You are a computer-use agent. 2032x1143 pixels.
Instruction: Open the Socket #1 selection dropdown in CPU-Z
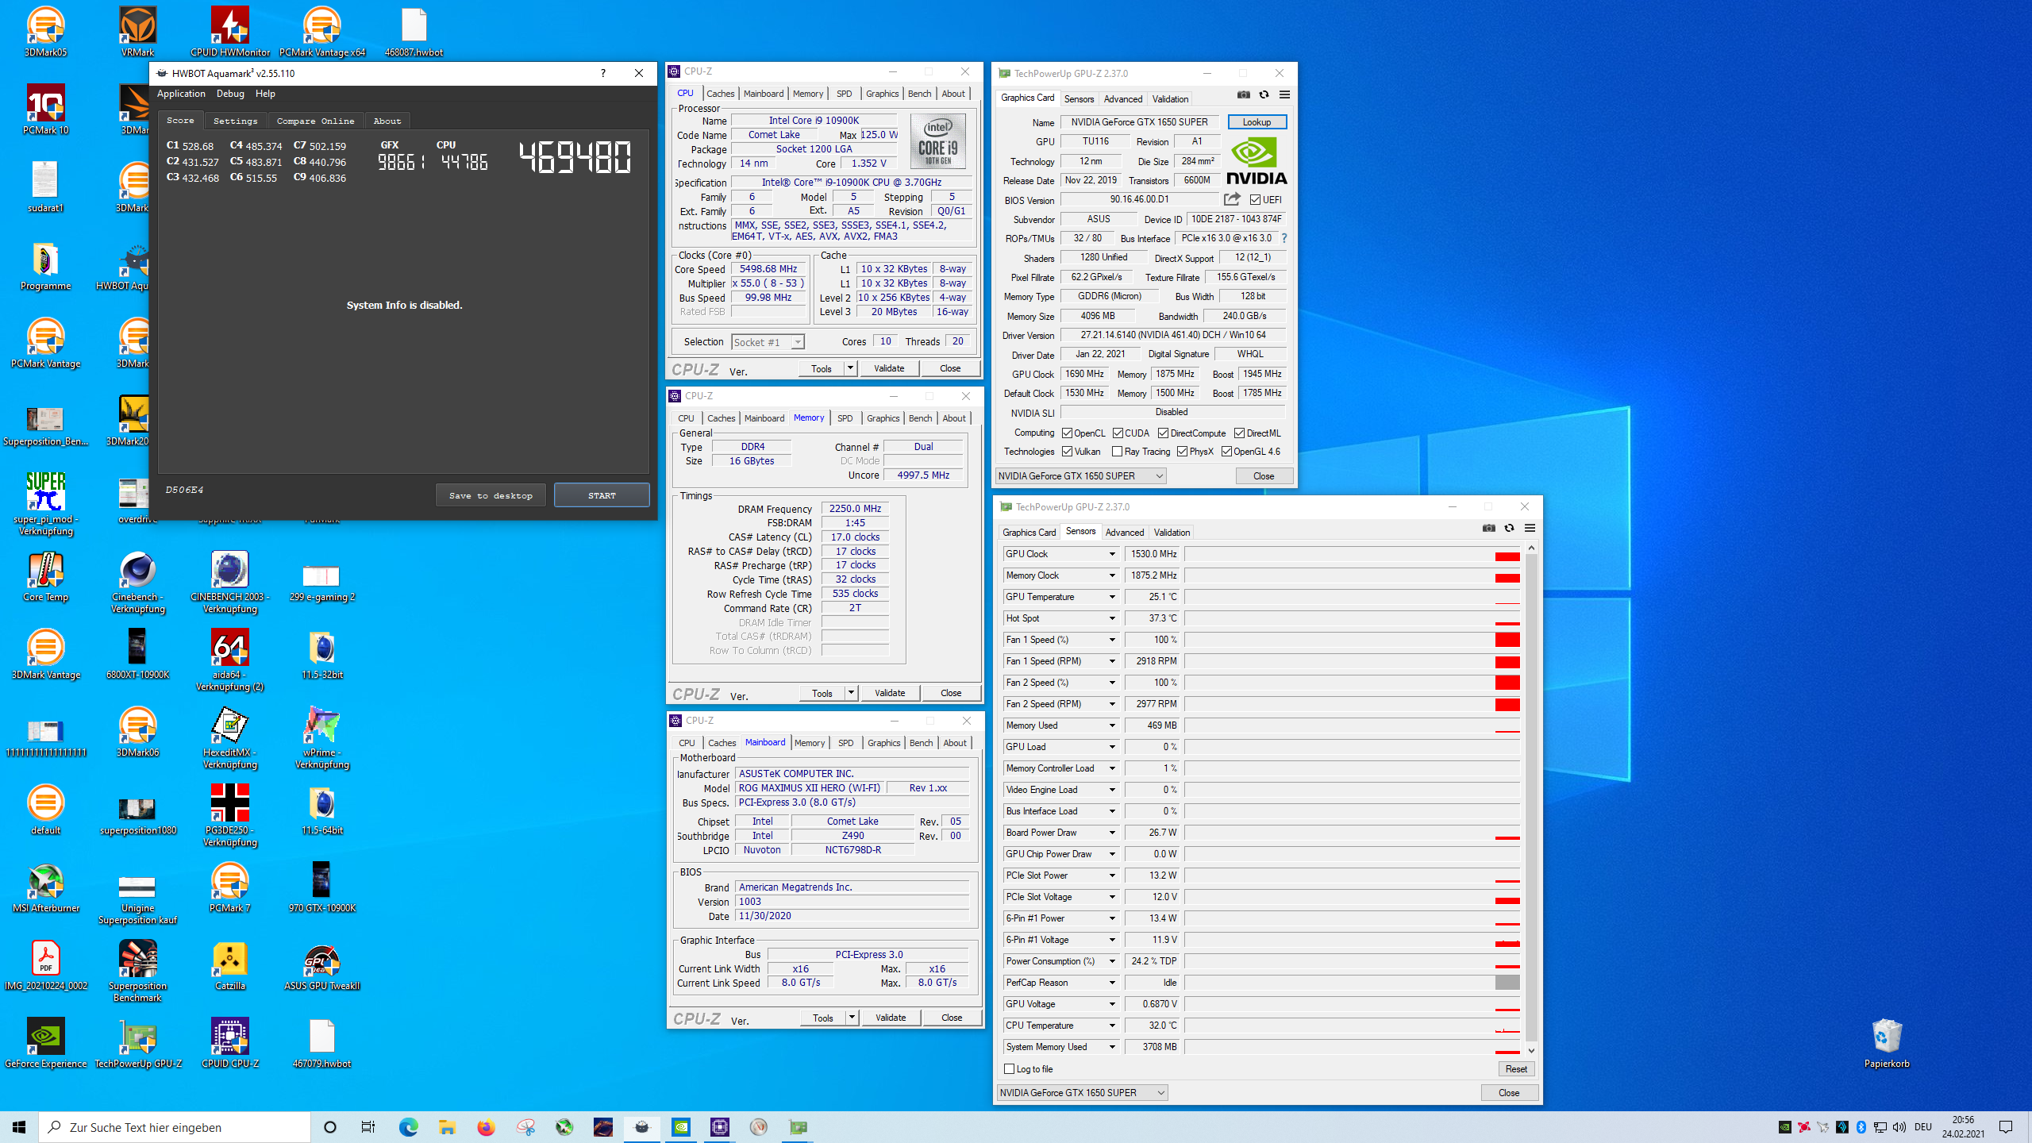coord(768,342)
